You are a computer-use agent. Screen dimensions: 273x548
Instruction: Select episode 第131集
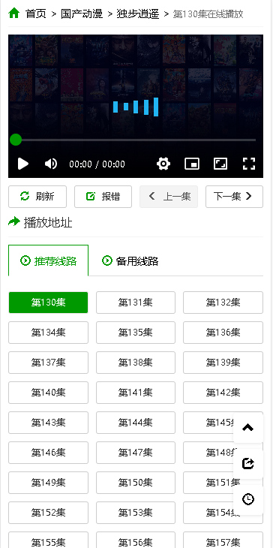coord(136,303)
